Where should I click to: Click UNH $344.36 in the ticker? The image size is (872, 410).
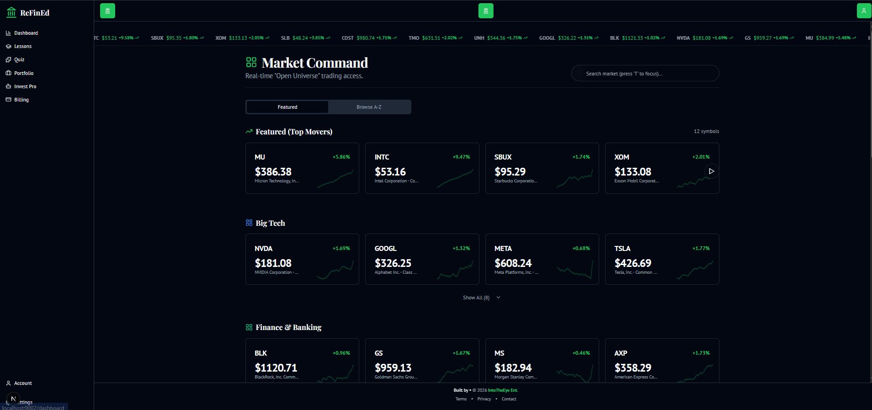pos(501,38)
